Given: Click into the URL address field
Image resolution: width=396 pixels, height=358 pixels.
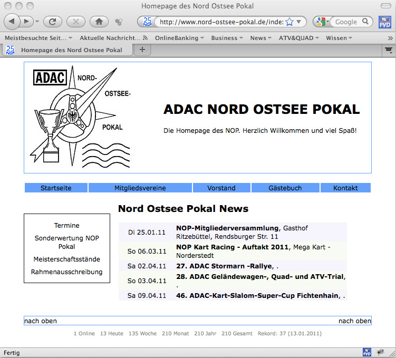Looking at the screenshot, I should [x=220, y=22].
